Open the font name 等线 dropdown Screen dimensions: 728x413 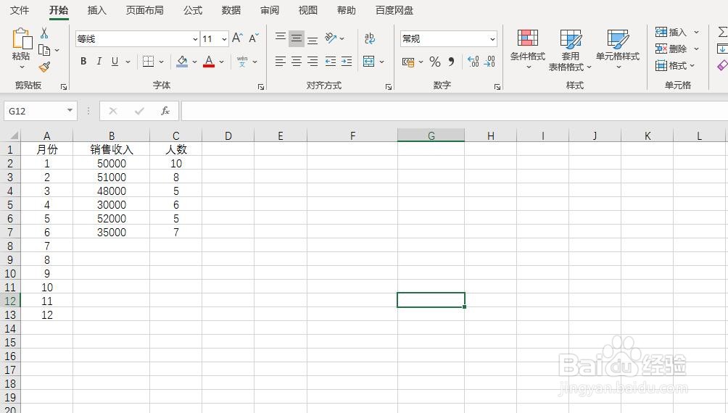196,39
